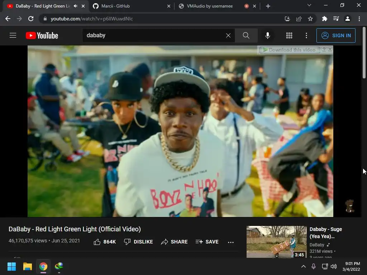
Task: Open DaBaby channel name in suggestions
Action: point(317,245)
